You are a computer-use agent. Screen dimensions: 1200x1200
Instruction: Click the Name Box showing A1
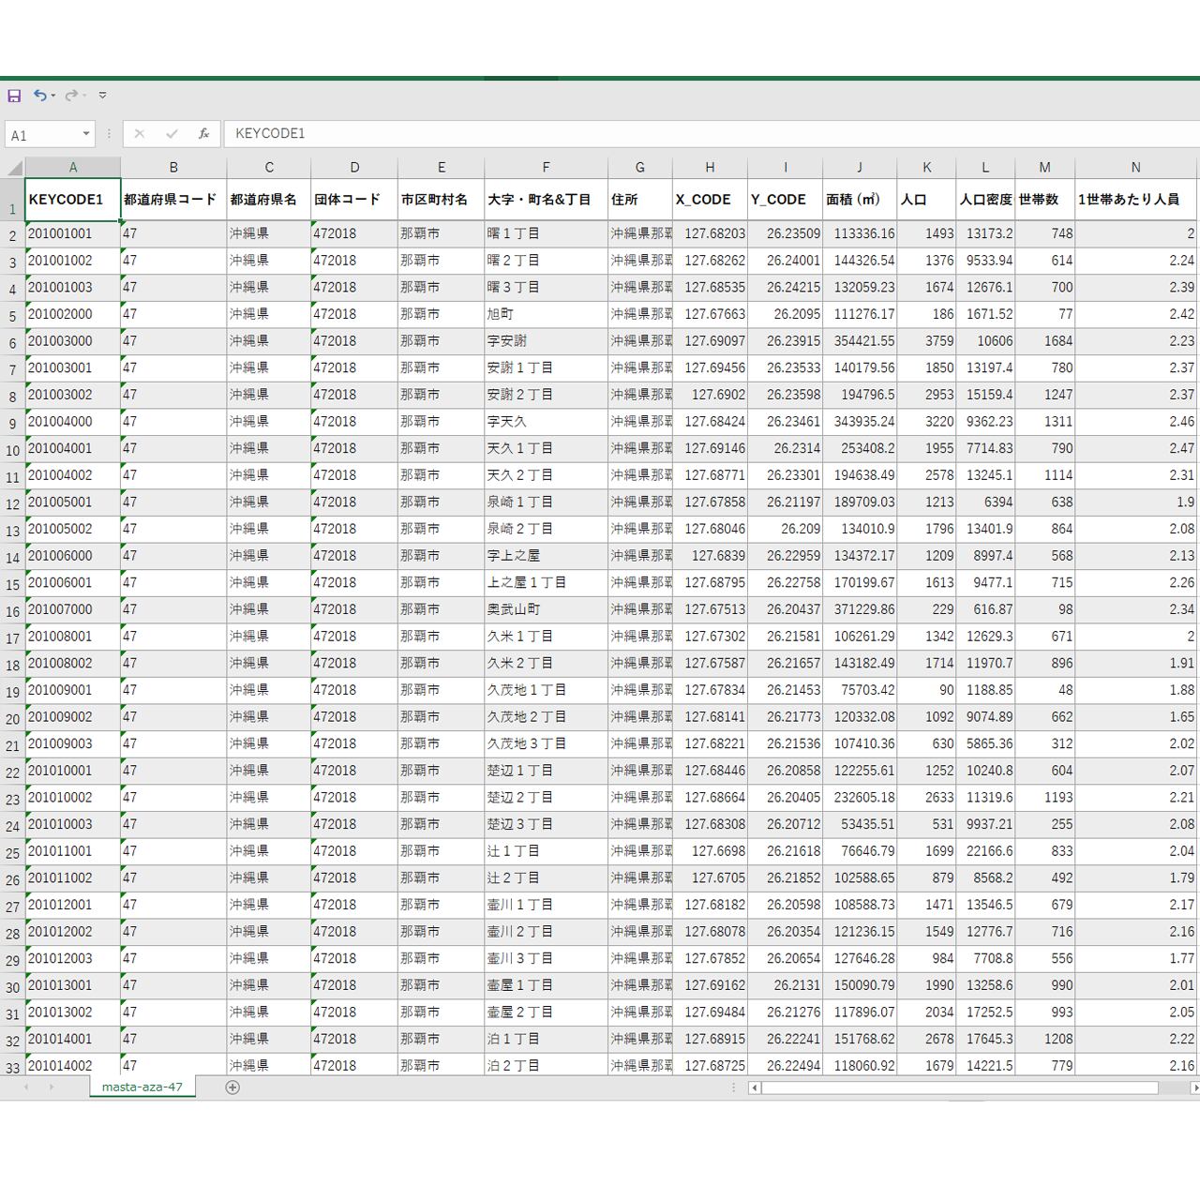tap(42, 135)
